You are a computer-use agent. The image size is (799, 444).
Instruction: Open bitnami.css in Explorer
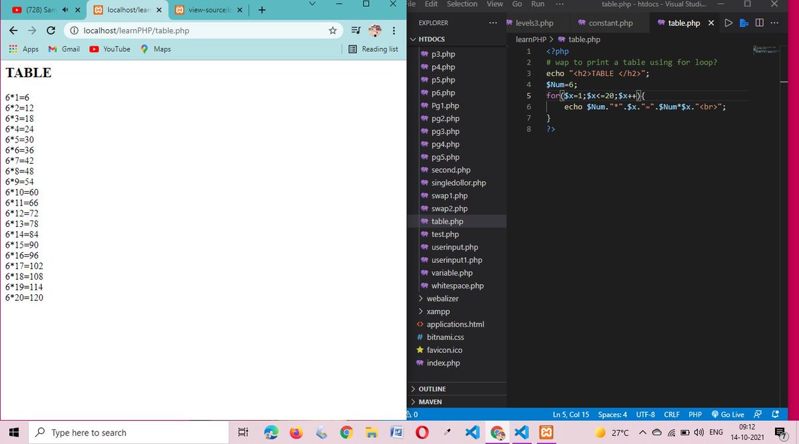445,337
